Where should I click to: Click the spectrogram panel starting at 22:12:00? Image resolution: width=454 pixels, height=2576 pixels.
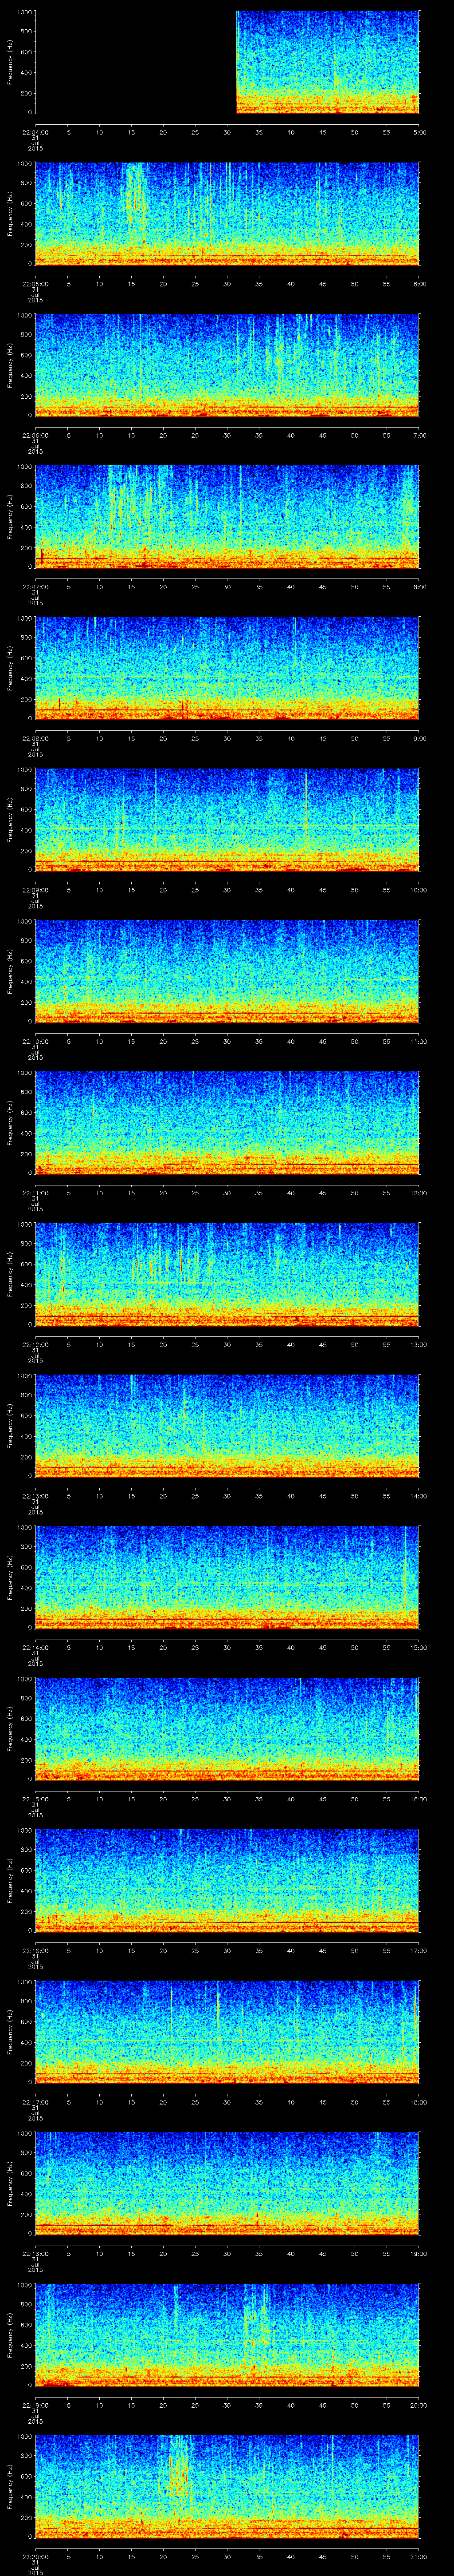pyautogui.click(x=227, y=1275)
